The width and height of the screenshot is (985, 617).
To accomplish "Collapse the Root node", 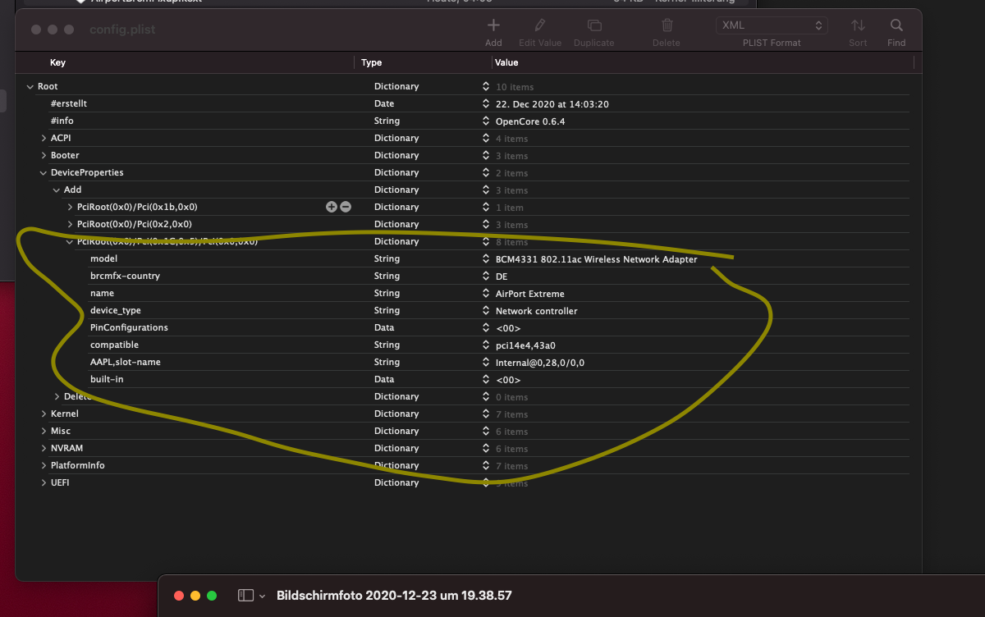I will click(30, 86).
